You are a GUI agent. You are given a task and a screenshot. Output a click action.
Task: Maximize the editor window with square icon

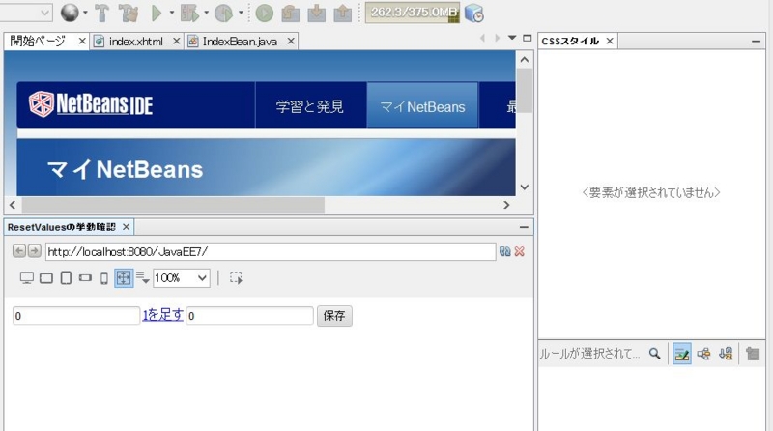click(x=527, y=38)
